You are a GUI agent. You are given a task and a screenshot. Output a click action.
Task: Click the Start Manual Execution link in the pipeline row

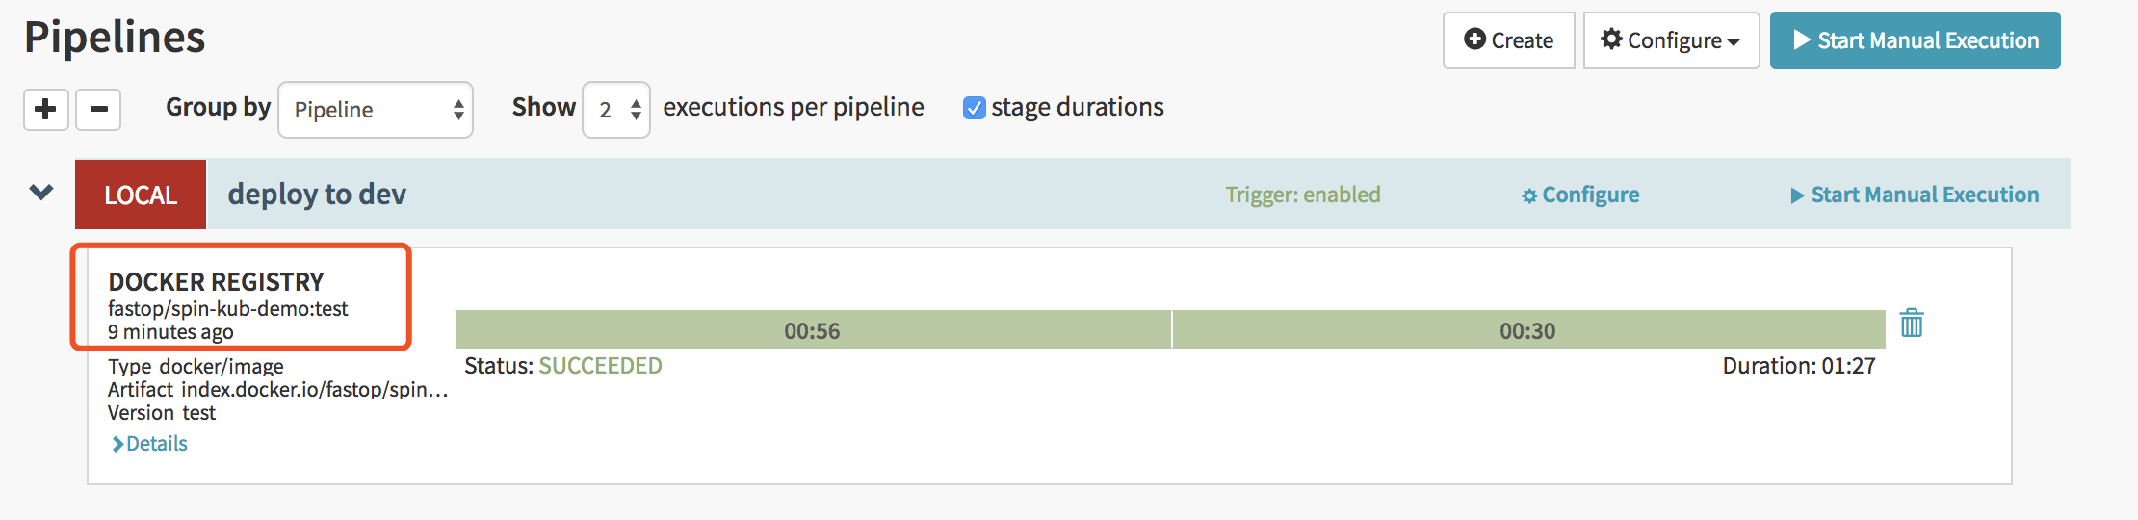click(x=1924, y=195)
